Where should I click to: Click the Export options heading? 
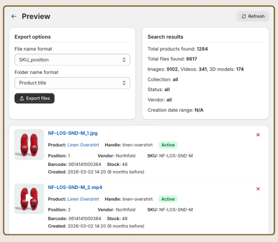(33, 37)
